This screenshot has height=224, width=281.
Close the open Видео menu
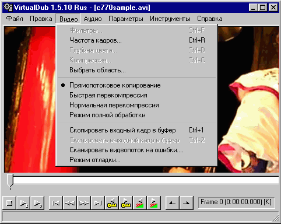click(68, 19)
